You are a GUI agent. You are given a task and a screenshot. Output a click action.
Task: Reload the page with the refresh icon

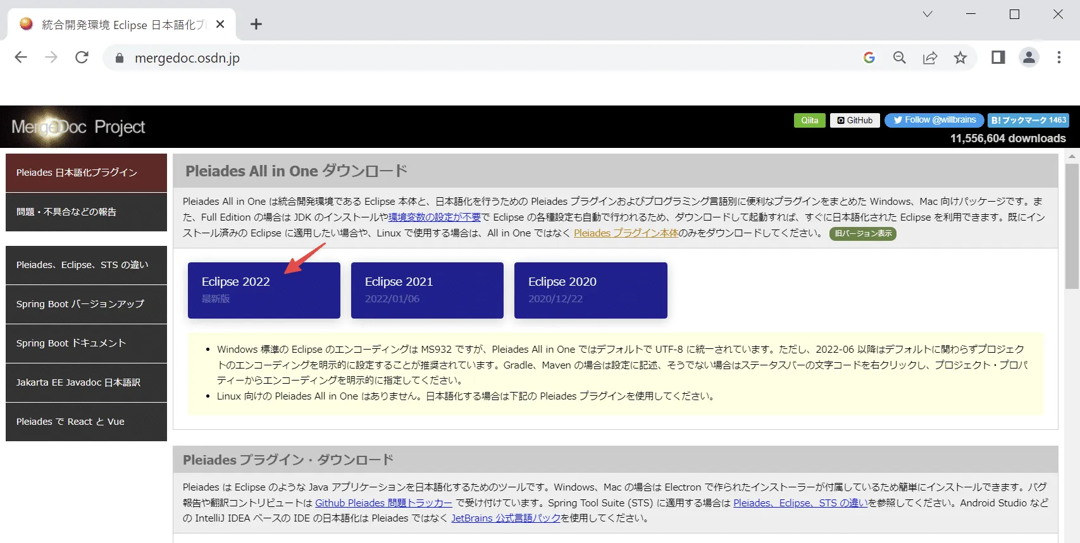coord(82,58)
